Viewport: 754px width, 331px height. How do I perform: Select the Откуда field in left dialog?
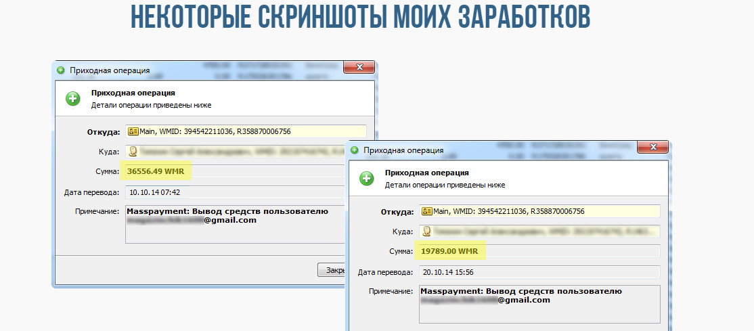(246, 131)
